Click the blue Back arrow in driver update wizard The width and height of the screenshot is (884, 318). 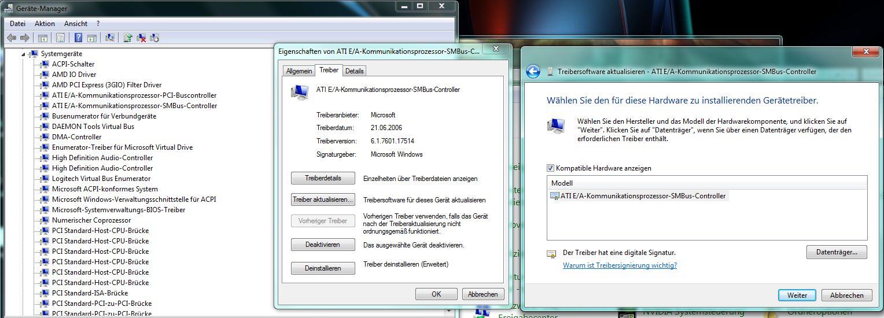tap(533, 71)
